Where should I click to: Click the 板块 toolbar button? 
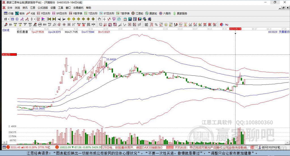tap(20, 13)
